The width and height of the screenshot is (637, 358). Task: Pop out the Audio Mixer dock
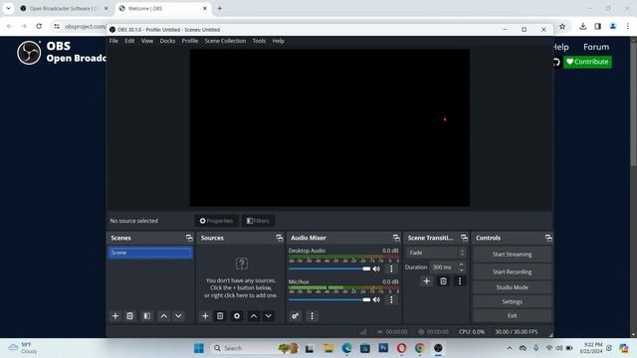pos(396,238)
